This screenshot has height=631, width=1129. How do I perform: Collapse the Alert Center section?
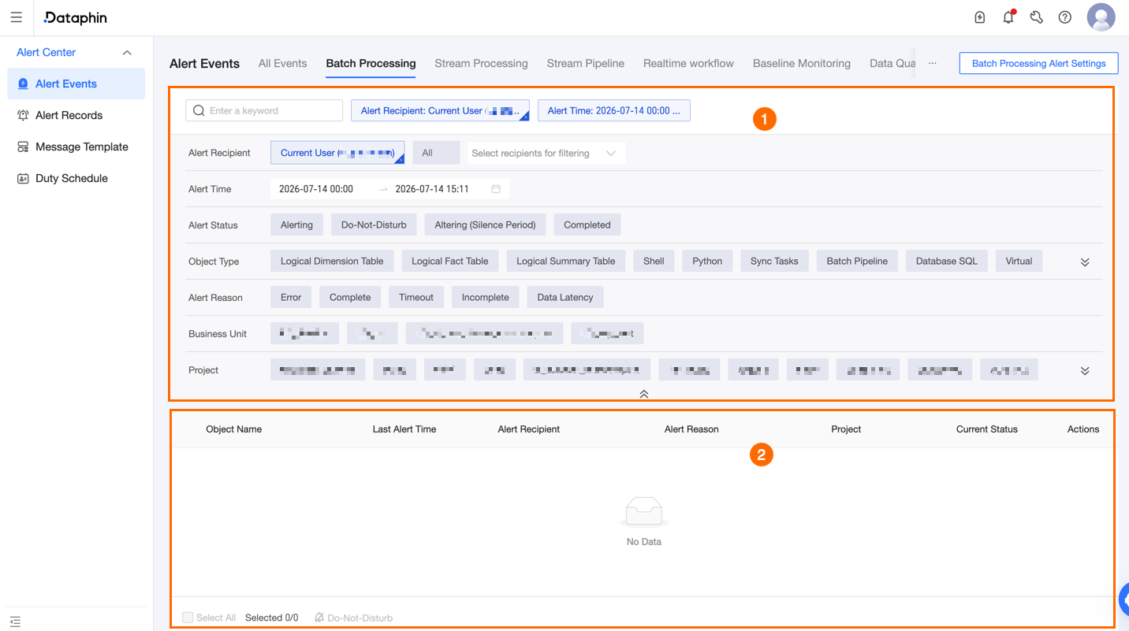click(x=127, y=53)
